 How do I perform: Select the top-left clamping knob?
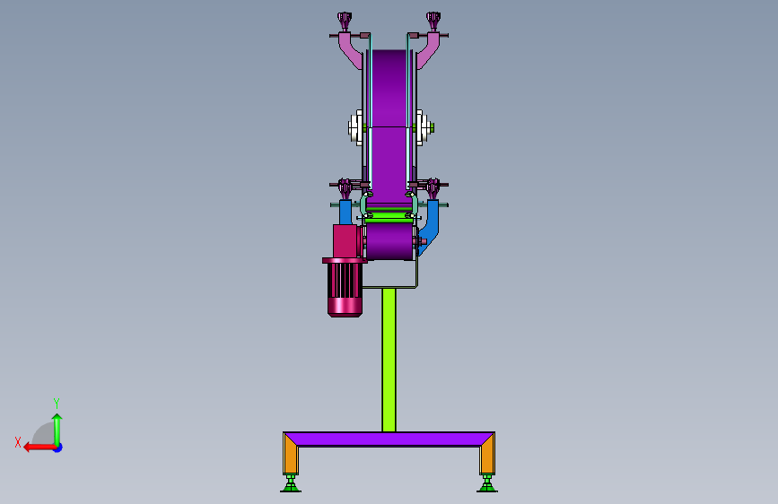pyautogui.click(x=345, y=22)
